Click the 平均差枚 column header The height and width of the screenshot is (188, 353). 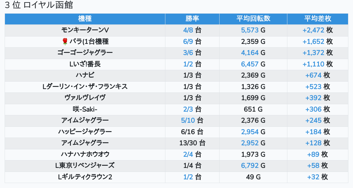pyautogui.click(x=317, y=19)
